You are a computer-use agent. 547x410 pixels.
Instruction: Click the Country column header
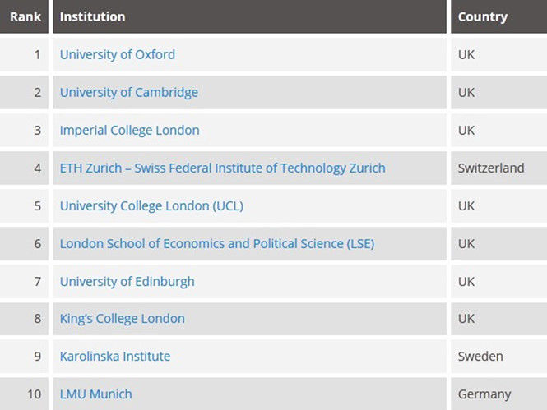[x=483, y=16]
